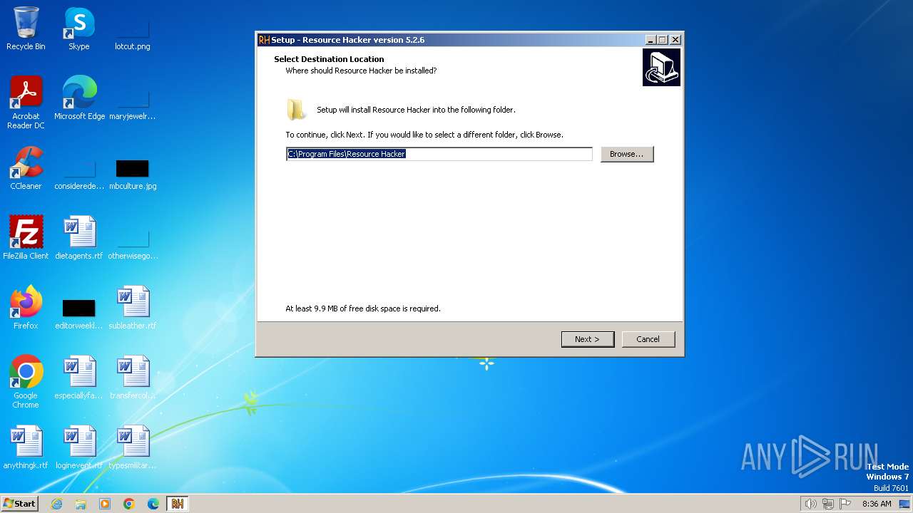Select the transfercol... document
The image size is (913, 513).
[133, 378]
